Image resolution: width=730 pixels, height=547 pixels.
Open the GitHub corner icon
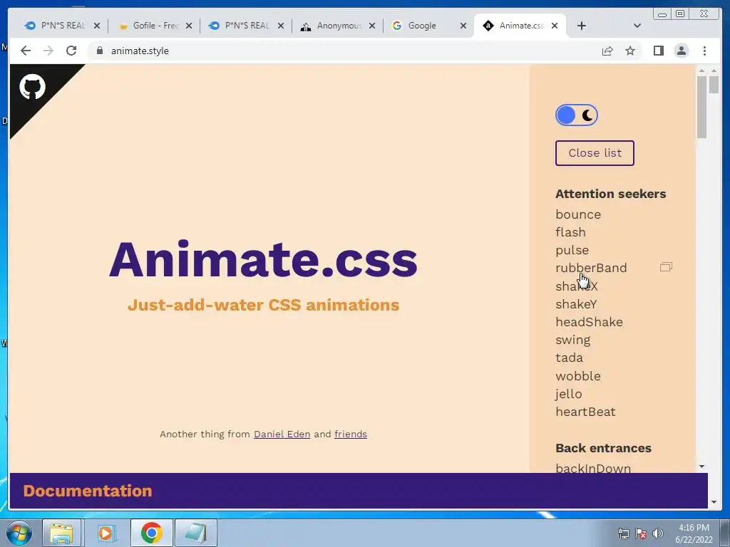click(32, 86)
